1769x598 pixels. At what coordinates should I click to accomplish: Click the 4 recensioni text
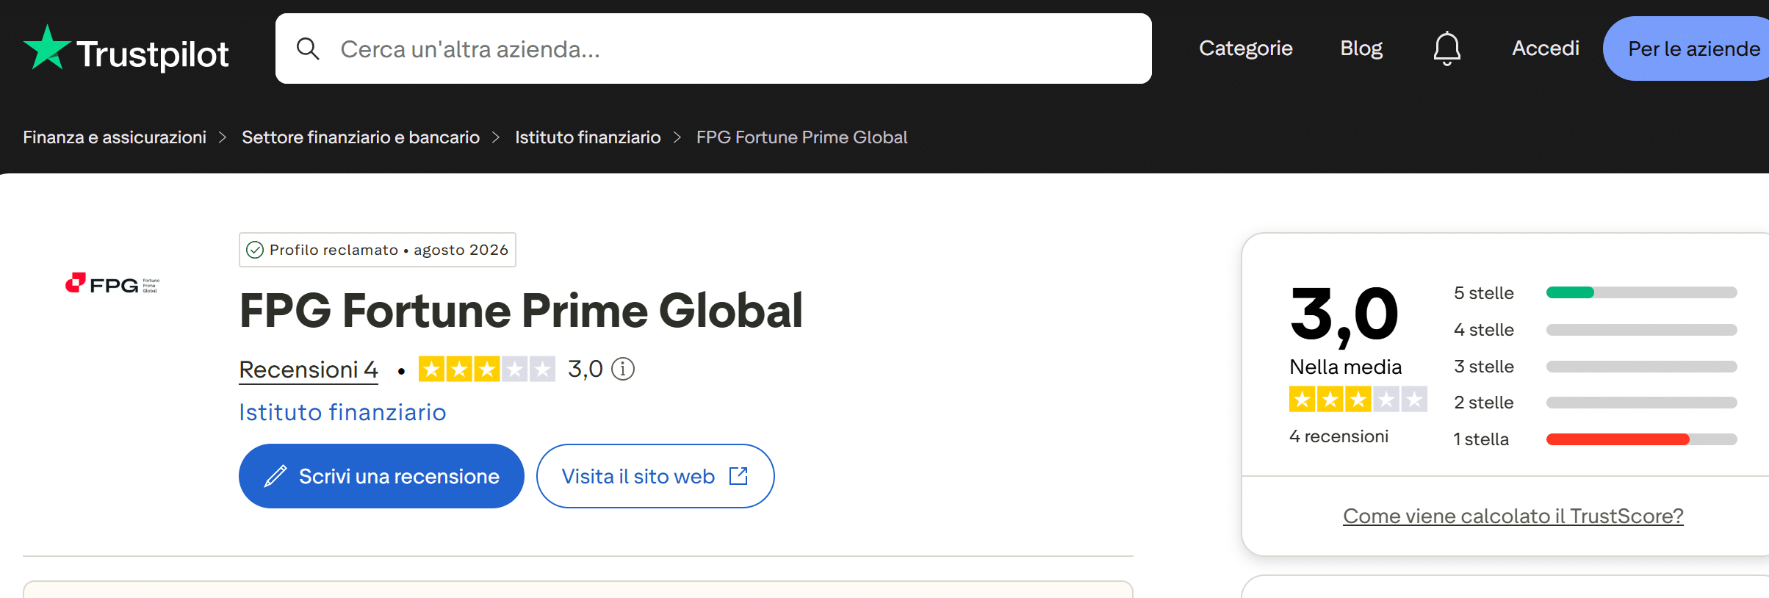1339,436
